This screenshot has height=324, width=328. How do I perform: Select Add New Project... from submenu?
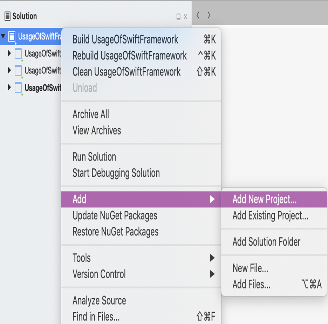(274, 199)
